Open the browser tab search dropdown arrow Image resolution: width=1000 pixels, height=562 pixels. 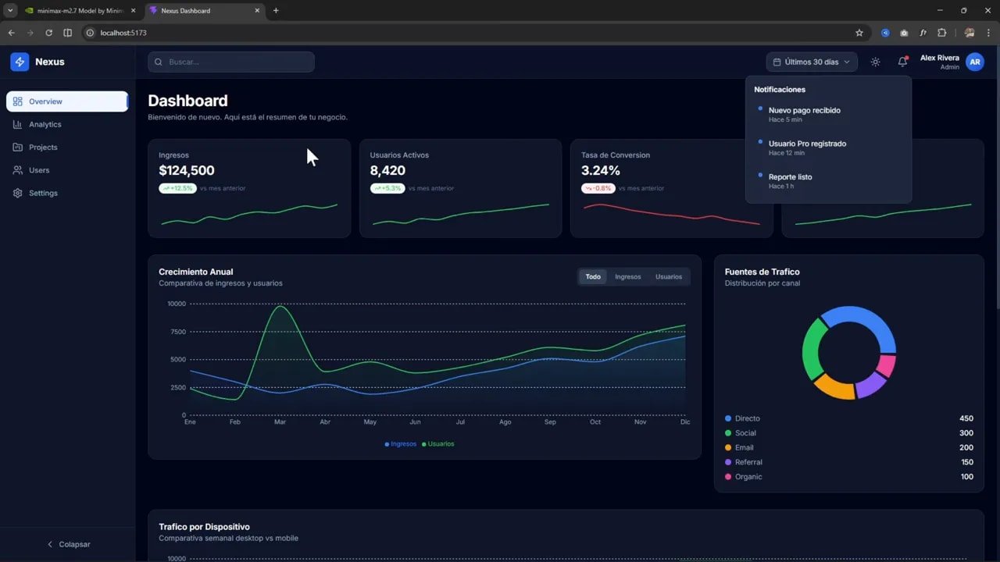10,10
